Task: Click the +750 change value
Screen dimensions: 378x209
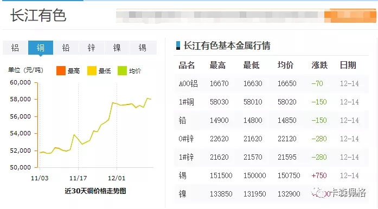Action: (x=319, y=175)
